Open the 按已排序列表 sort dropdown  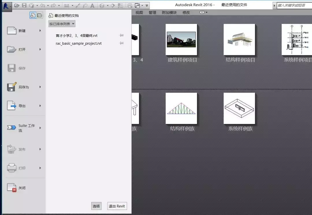pyautogui.click(x=62, y=24)
